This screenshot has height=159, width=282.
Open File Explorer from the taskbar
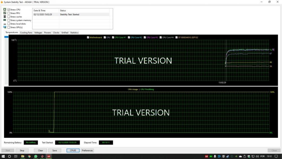pyautogui.click(x=23, y=156)
